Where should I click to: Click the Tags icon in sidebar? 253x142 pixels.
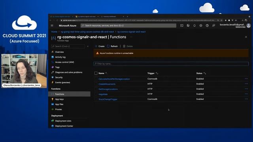click(x=53, y=67)
